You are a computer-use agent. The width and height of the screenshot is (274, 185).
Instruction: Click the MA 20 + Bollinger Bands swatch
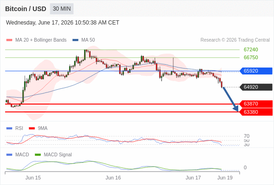click(x=9, y=40)
